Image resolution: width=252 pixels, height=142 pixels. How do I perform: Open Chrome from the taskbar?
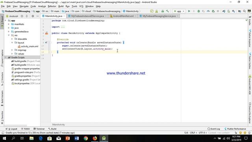click(86, 138)
